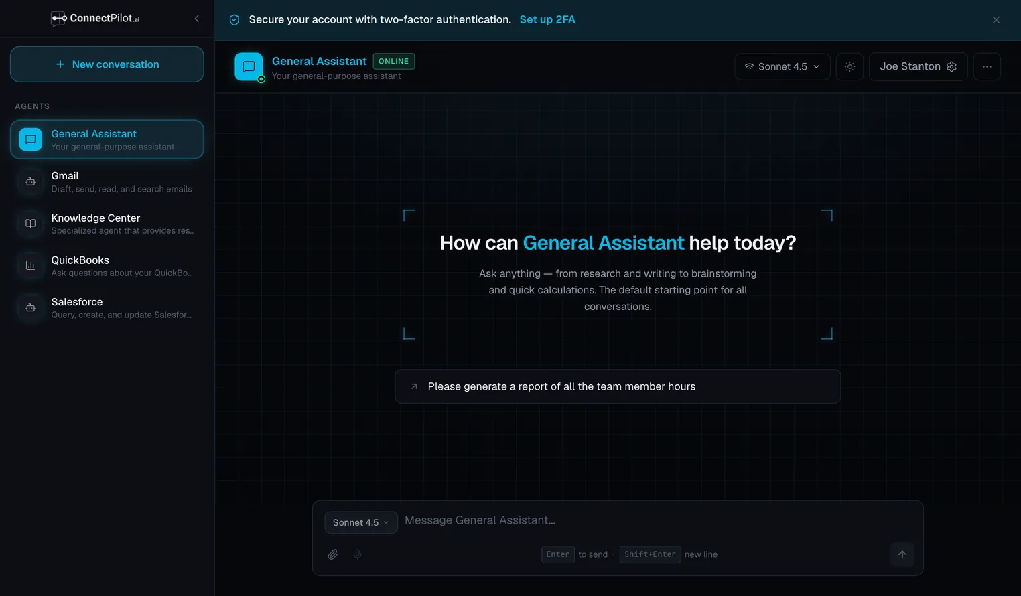This screenshot has height=596, width=1021.
Task: Dismiss the two-factor authentication banner
Action: coord(996,20)
